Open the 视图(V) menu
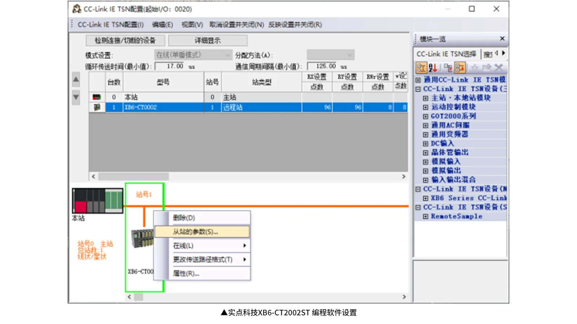Viewport: 577px width, 324px height. 192,24
